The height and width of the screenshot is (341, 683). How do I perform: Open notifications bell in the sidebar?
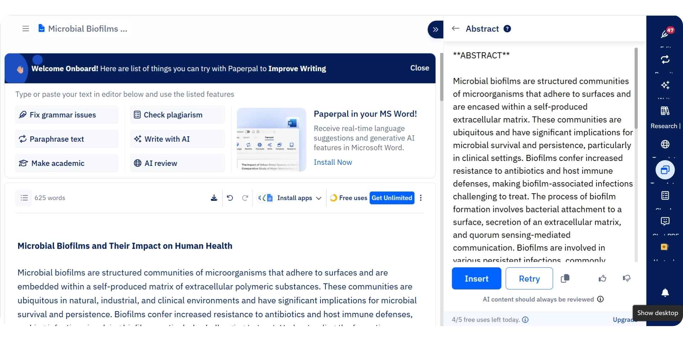pos(665,293)
